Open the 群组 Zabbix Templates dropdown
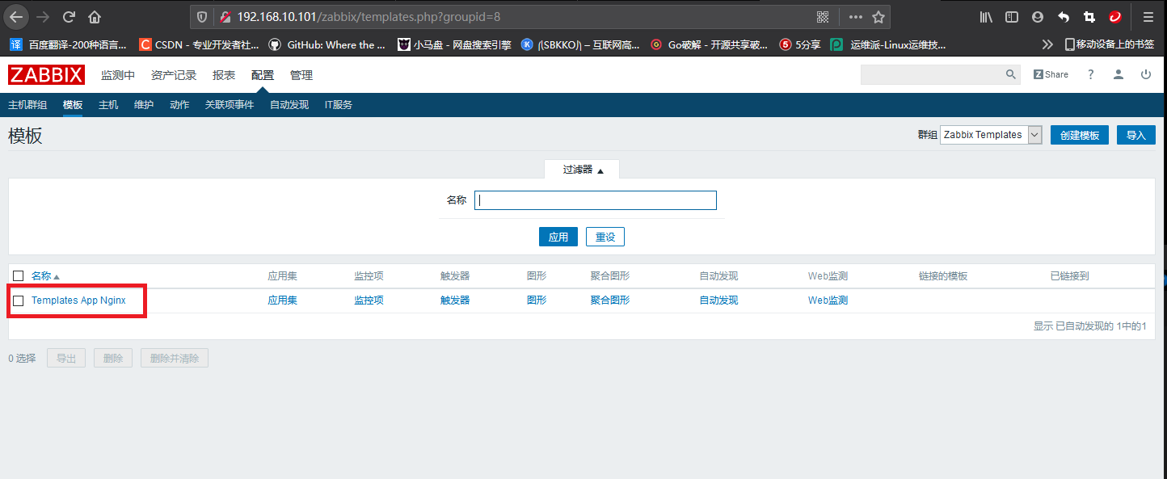 click(x=991, y=135)
